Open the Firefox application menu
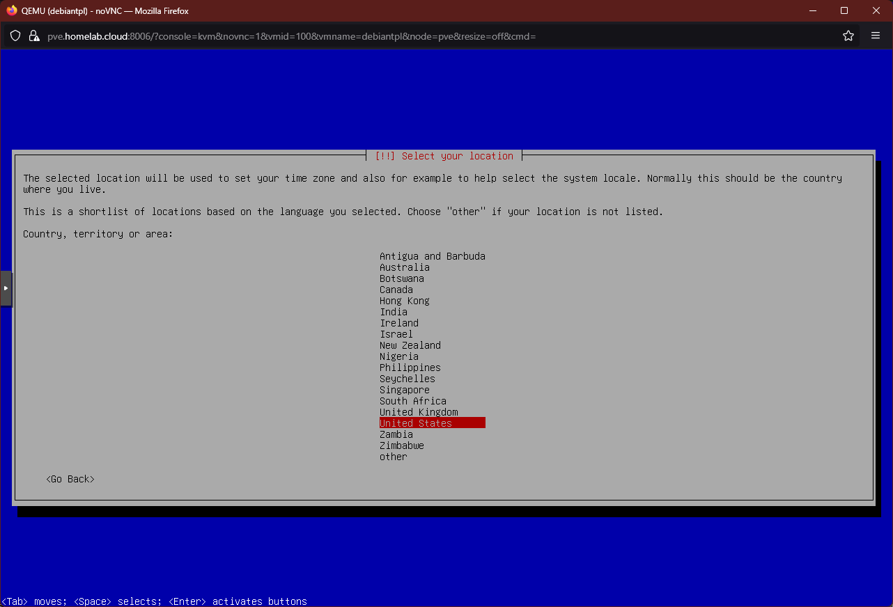Image resolution: width=893 pixels, height=607 pixels. pyautogui.click(x=876, y=36)
